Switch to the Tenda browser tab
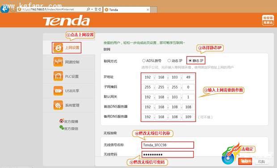 click(x=127, y=10)
